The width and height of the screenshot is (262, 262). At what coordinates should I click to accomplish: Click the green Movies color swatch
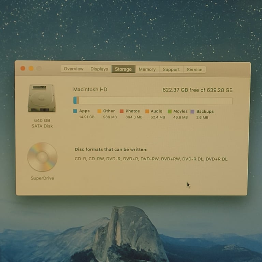pos(170,112)
